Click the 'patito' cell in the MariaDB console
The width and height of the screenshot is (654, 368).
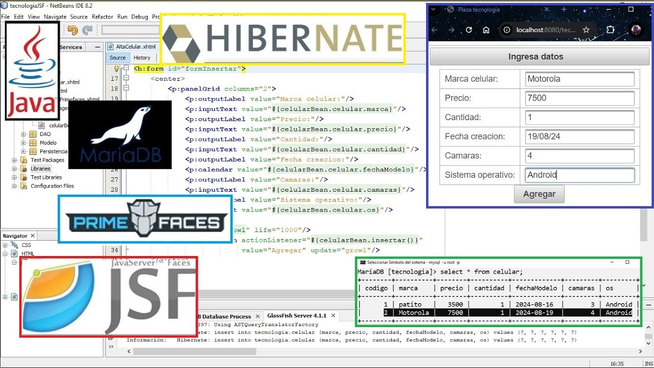410,305
